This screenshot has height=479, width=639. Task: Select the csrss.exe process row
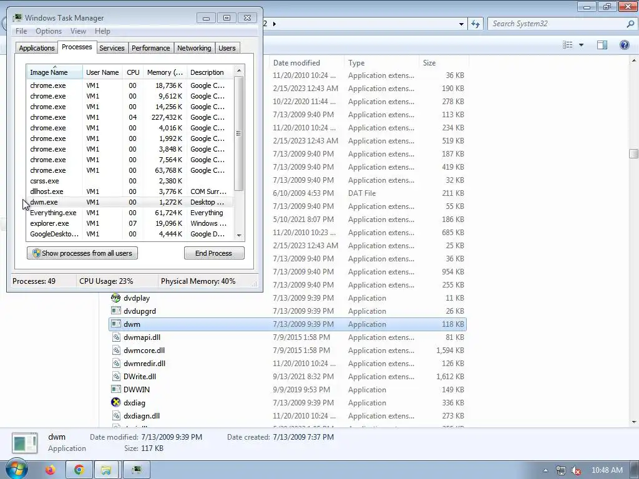pos(130,181)
